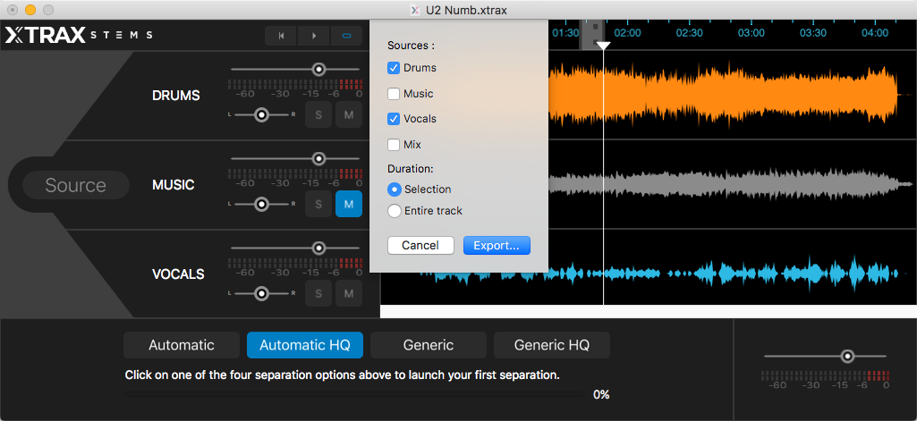
Task: Click the VOCALS track label
Action: [x=178, y=274]
